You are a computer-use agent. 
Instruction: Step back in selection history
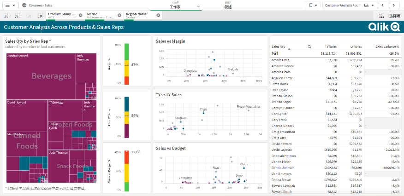click(17, 16)
